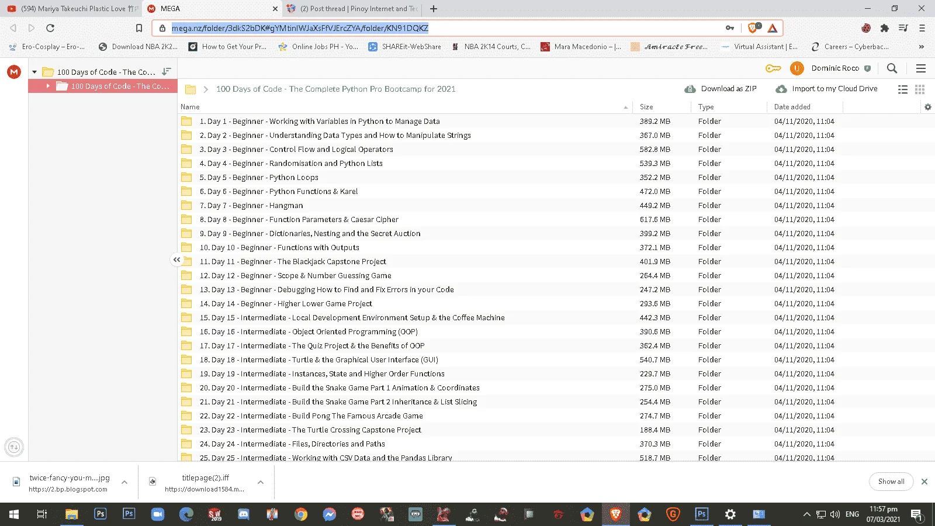
Task: Click the root folder icon in the breadcrumb
Action: 191,89
